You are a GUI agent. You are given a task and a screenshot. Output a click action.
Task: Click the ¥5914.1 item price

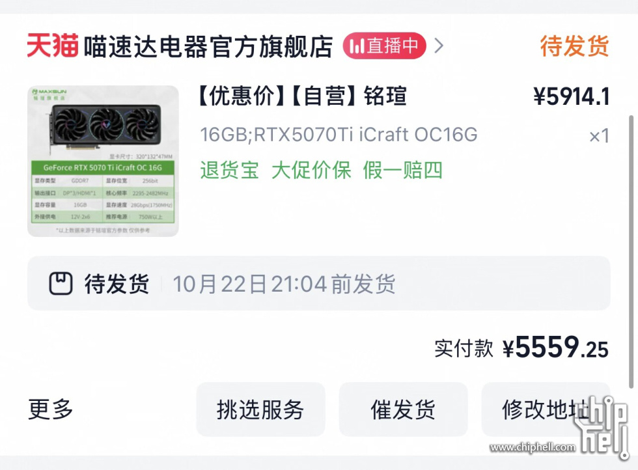pyautogui.click(x=571, y=97)
